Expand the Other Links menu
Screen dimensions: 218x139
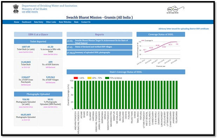point(51,22)
